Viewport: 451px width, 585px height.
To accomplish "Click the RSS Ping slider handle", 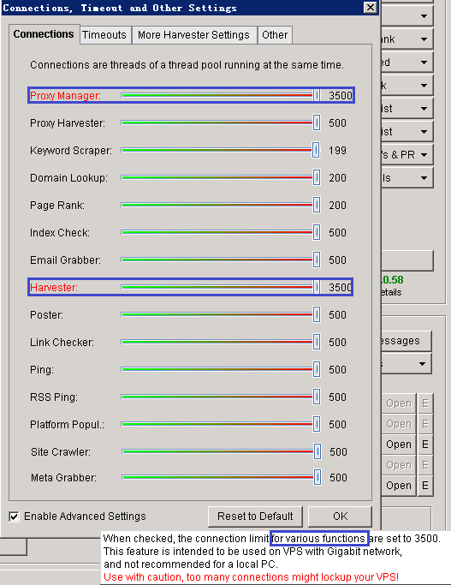I will pos(317,397).
